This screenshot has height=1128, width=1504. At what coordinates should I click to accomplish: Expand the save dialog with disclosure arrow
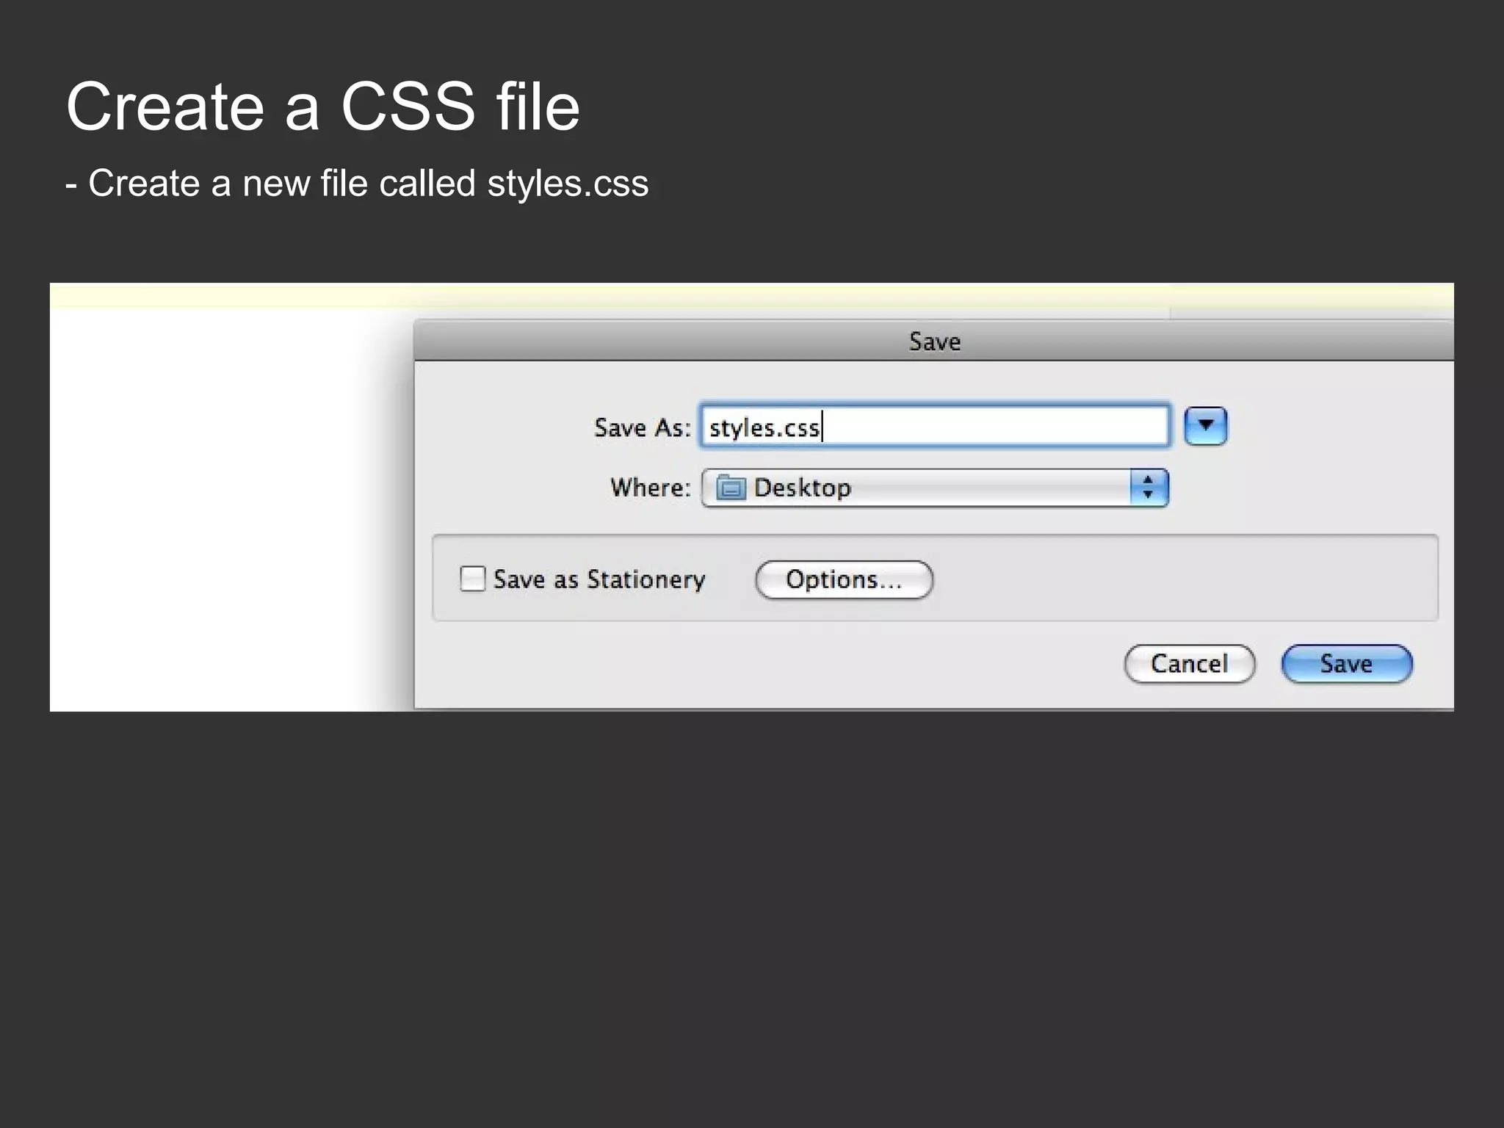(x=1206, y=426)
